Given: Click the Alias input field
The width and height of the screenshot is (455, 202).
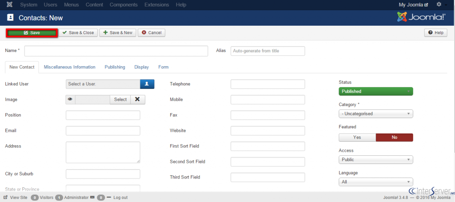Looking at the screenshot, I should coord(268,51).
